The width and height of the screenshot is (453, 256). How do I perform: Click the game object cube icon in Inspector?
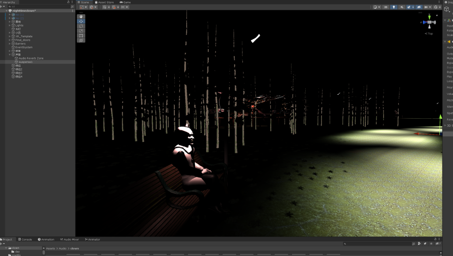tap(447, 9)
